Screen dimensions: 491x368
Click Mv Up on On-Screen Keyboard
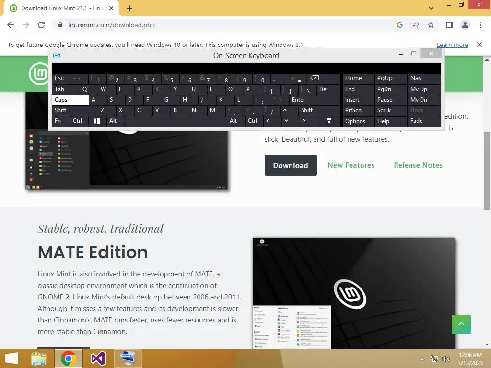point(424,89)
